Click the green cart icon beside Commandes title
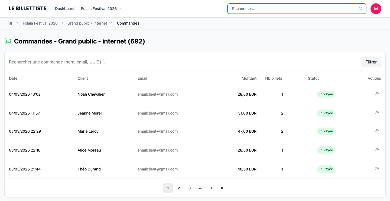Image resolution: width=390 pixels, height=201 pixels. point(8,41)
